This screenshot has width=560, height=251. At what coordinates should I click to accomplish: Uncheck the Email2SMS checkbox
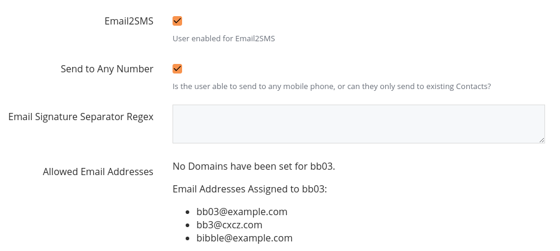(x=177, y=21)
